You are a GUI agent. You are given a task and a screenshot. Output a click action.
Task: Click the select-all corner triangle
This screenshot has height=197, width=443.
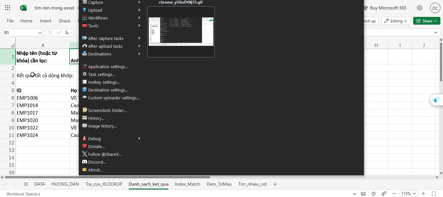click(x=12, y=45)
